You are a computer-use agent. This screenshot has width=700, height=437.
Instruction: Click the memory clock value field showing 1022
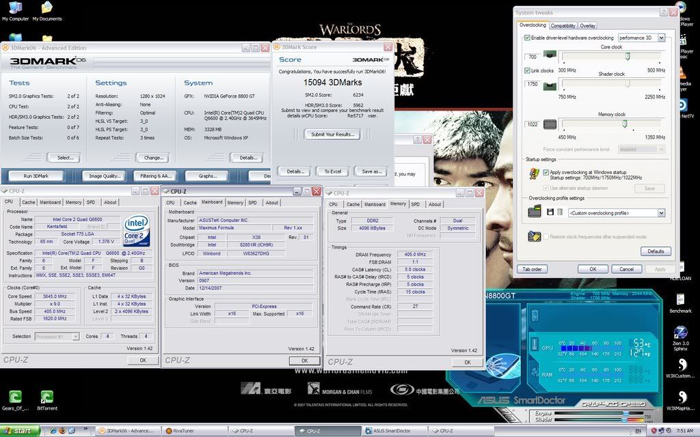pyautogui.click(x=532, y=124)
